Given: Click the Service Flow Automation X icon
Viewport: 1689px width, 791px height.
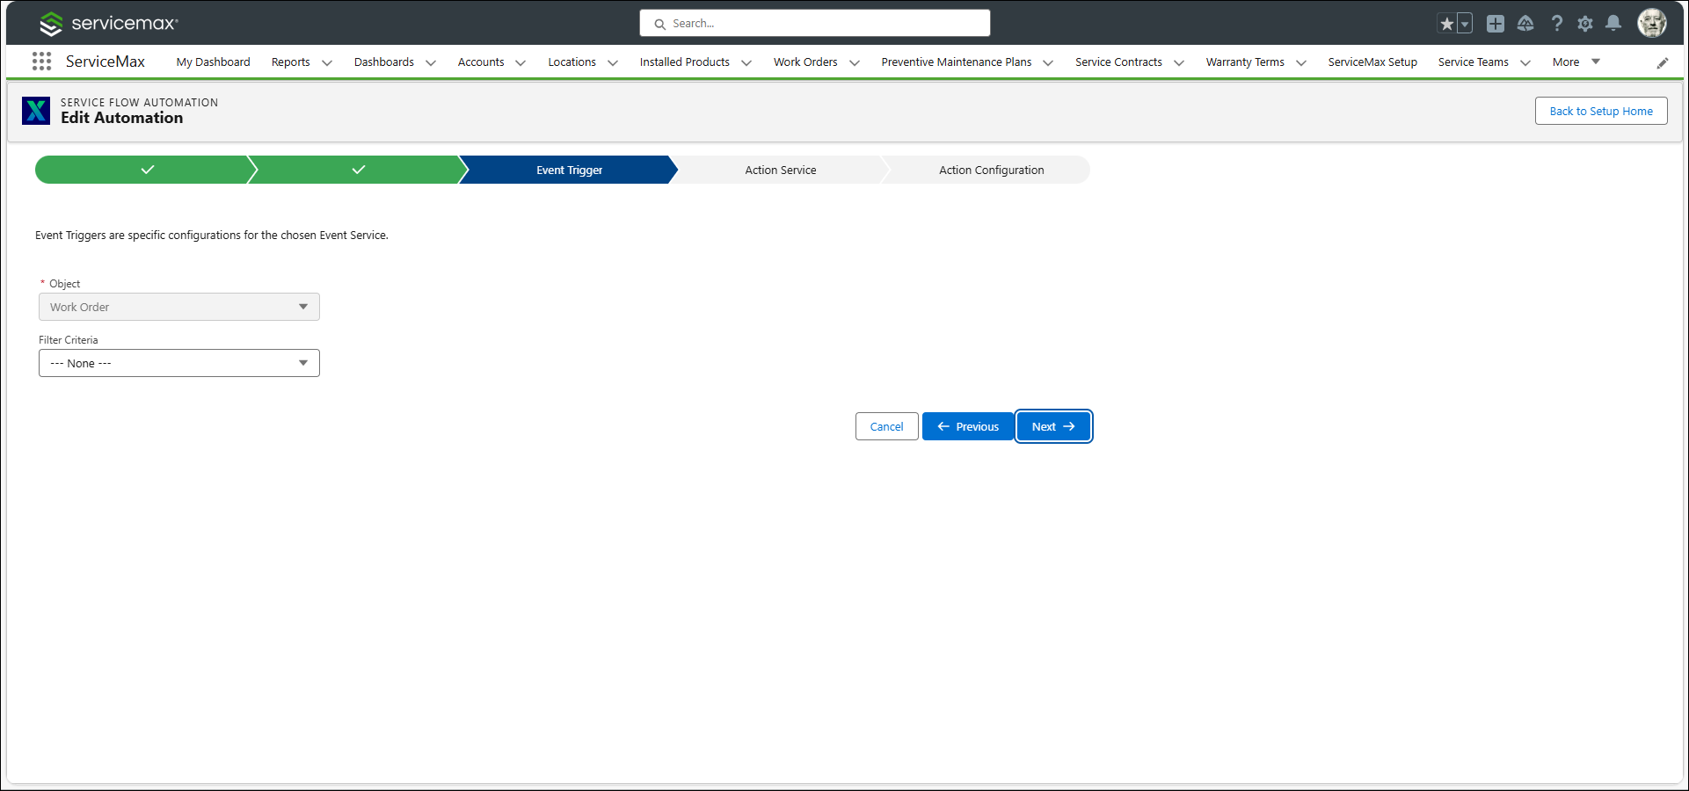Looking at the screenshot, I should pyautogui.click(x=36, y=111).
